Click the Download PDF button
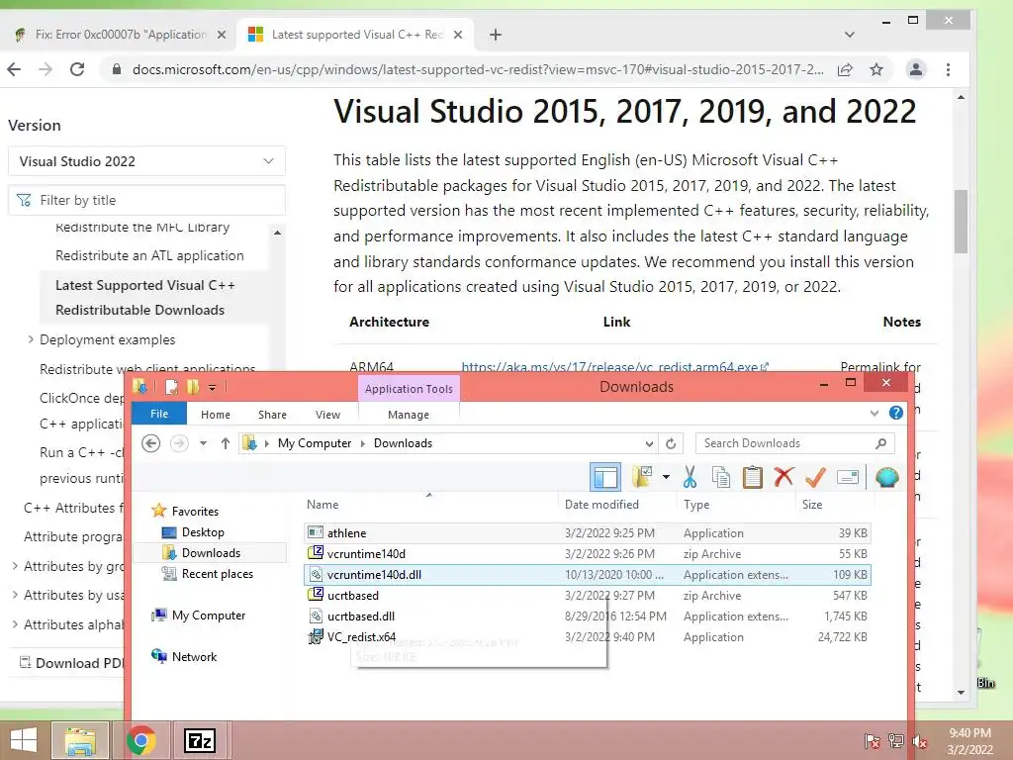Image resolution: width=1013 pixels, height=760 pixels. (x=71, y=662)
